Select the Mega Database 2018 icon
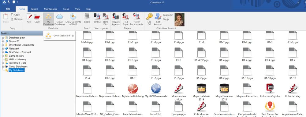306x117 pixels. point(224,88)
